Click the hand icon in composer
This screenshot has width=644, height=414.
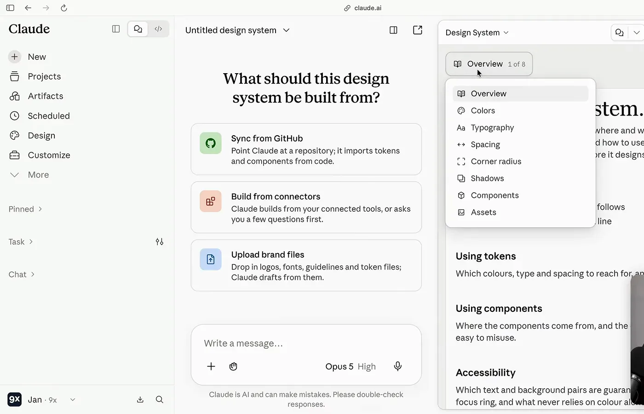[233, 367]
